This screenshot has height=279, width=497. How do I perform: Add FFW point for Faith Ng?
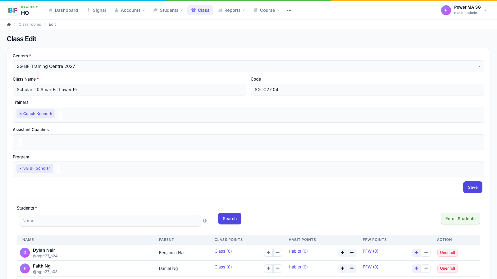click(417, 268)
